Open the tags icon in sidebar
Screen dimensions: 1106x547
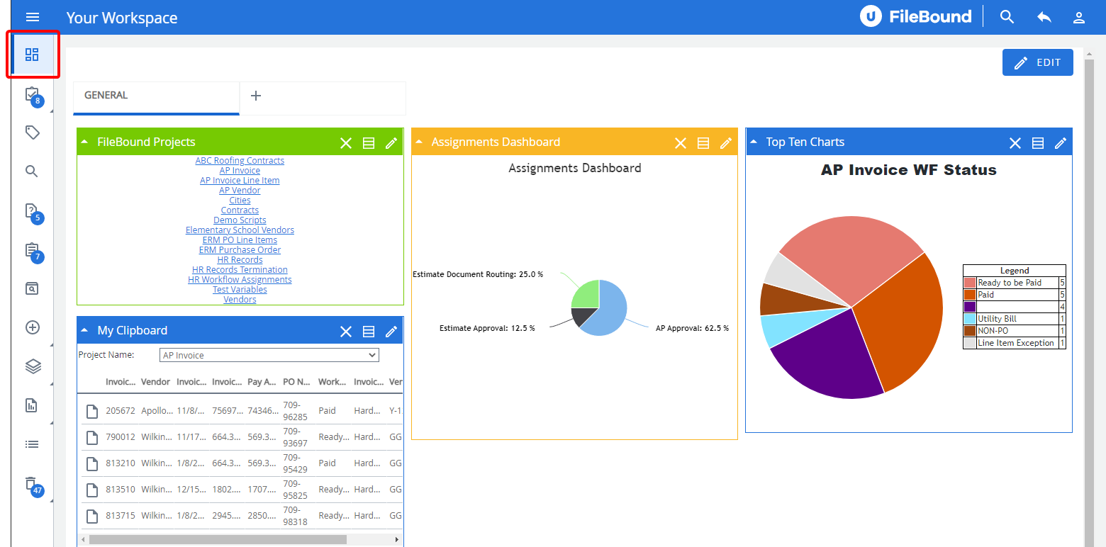[x=32, y=132]
